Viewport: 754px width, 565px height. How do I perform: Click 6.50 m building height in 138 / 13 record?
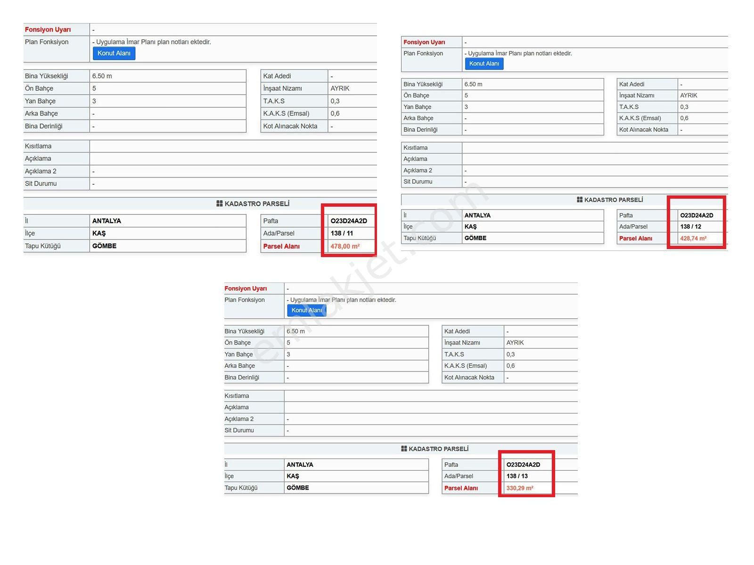295,331
